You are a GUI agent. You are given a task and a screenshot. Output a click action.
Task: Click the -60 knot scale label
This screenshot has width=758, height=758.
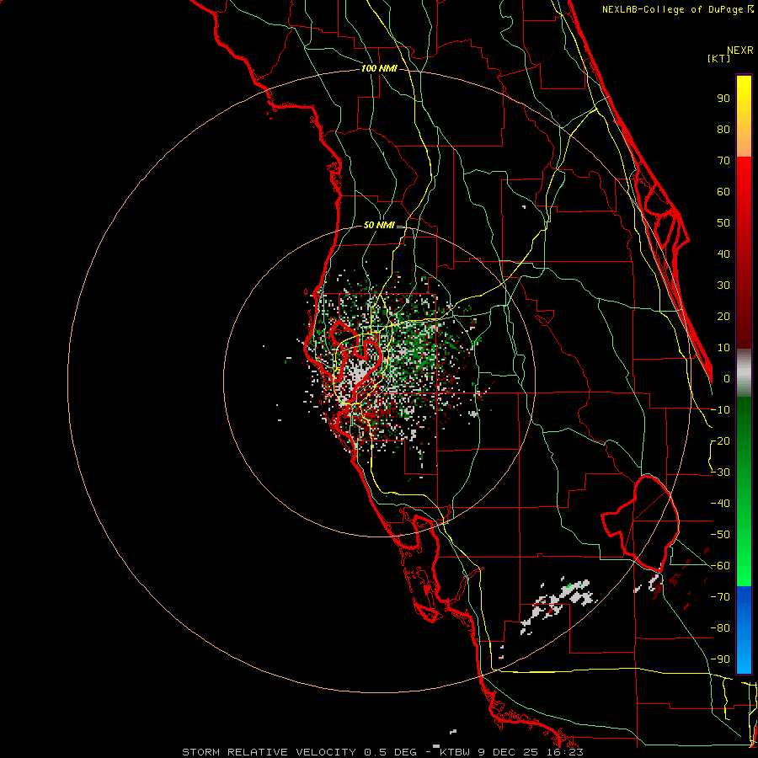(720, 566)
